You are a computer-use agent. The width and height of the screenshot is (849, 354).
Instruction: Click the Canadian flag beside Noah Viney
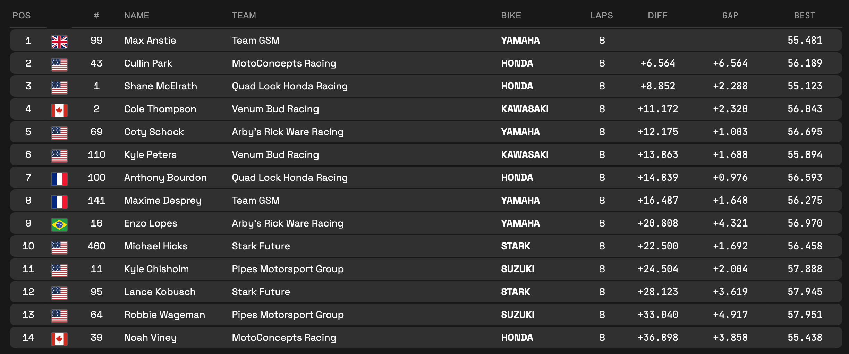click(59, 339)
